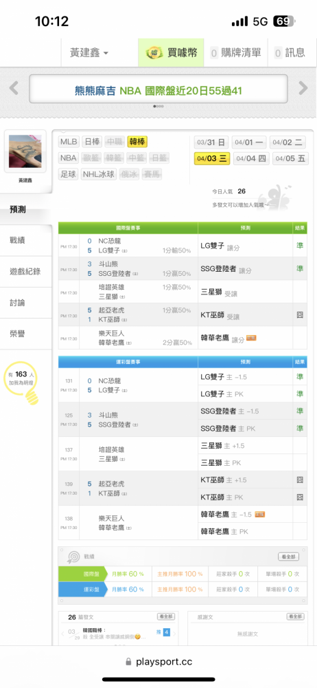Click the lock icon in address bar
The image size is (317, 688).
[x=128, y=662]
